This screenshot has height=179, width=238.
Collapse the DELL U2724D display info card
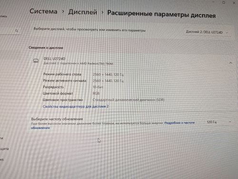click(231, 63)
